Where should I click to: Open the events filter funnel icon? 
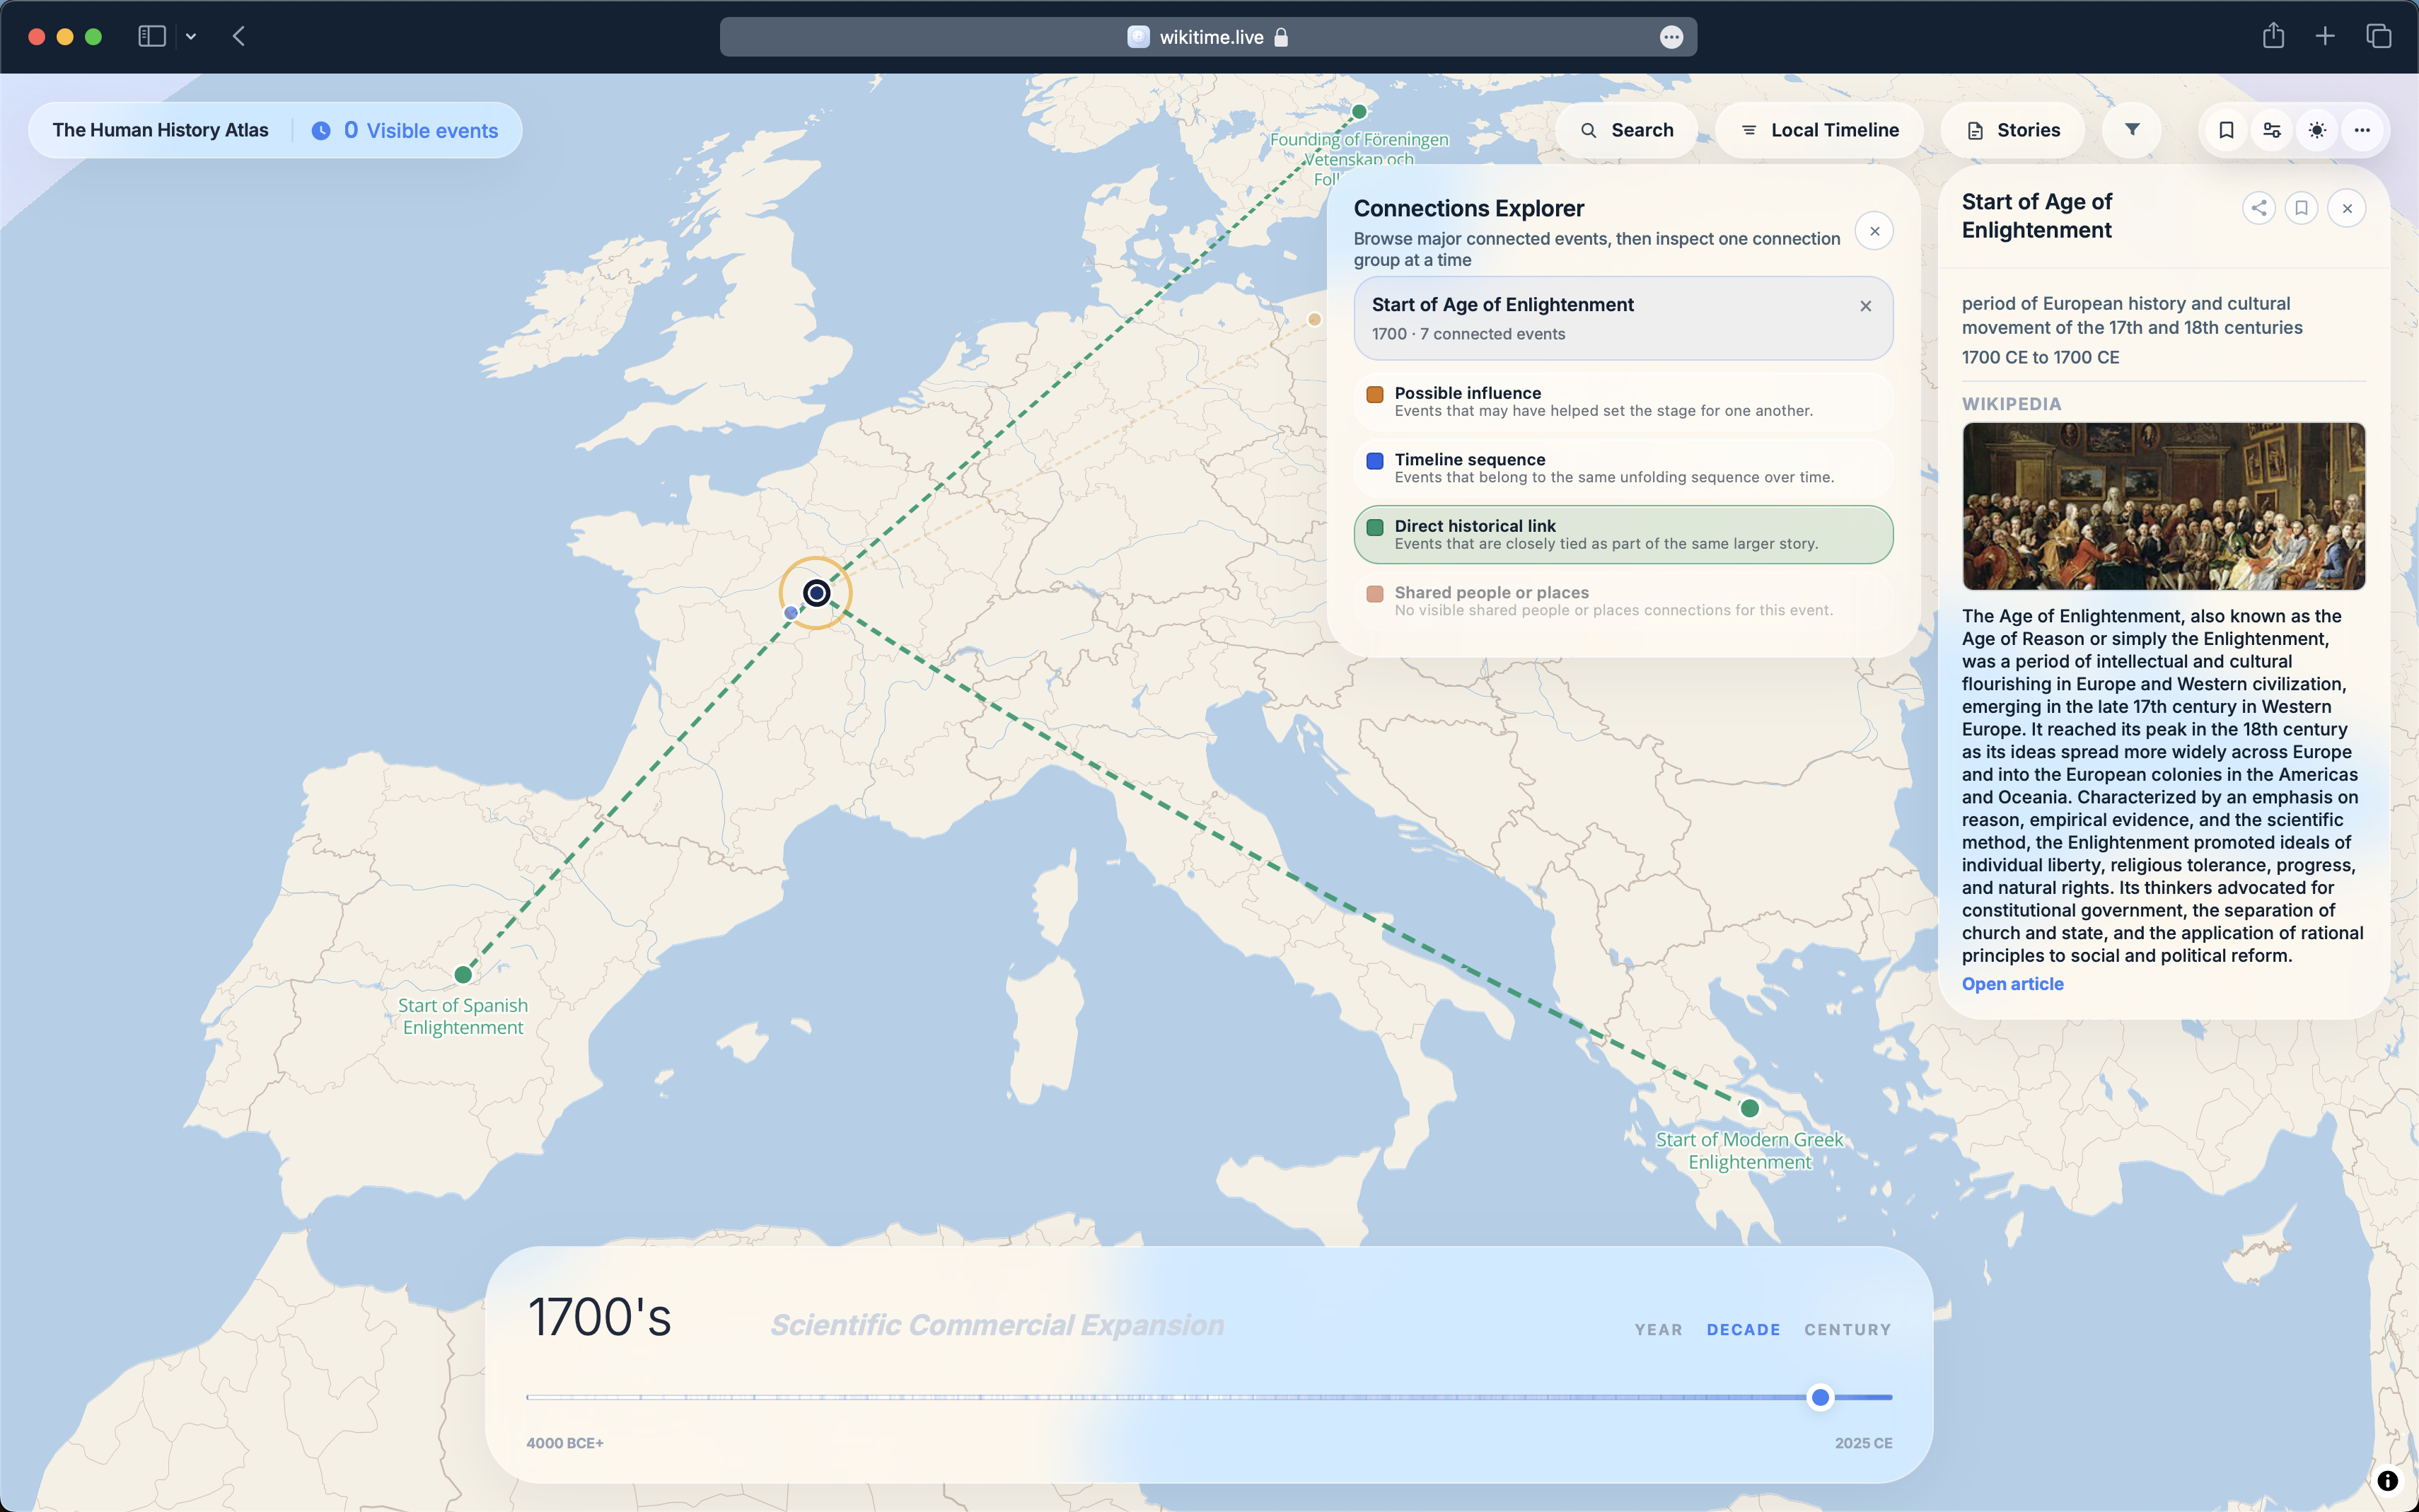coord(2131,129)
